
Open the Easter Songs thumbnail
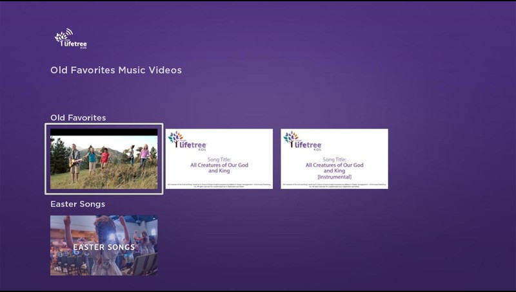pyautogui.click(x=104, y=246)
